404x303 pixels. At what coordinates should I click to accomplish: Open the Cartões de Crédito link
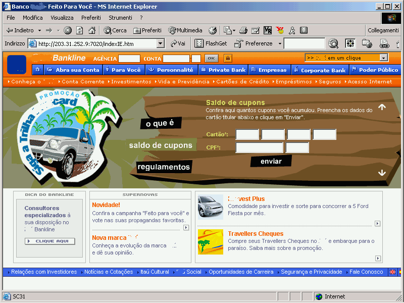242,82
